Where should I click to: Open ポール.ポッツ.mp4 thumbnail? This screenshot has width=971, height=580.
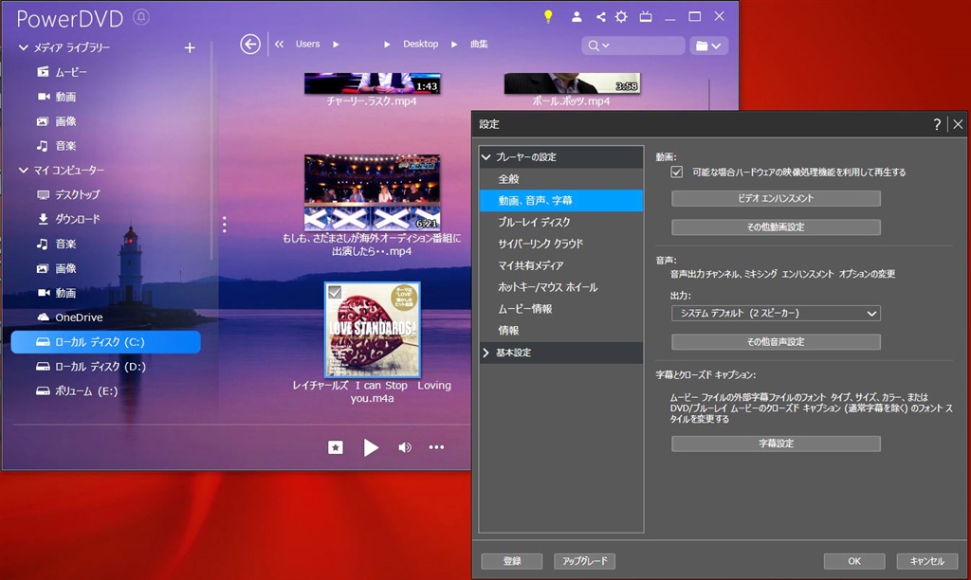click(x=572, y=83)
